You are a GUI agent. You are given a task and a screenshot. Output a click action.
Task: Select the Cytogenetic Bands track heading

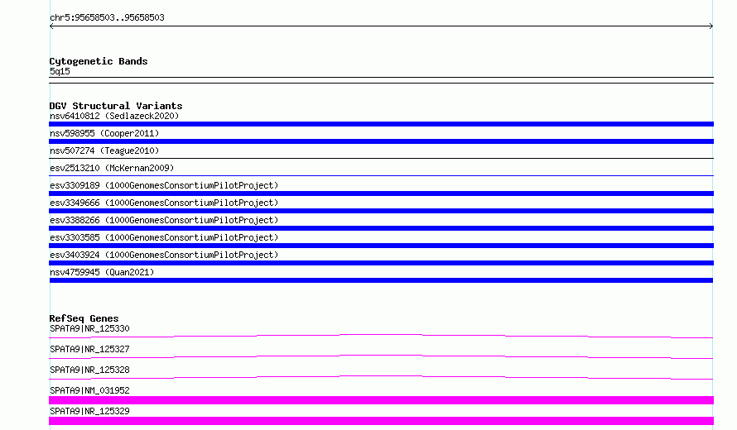tap(99, 61)
